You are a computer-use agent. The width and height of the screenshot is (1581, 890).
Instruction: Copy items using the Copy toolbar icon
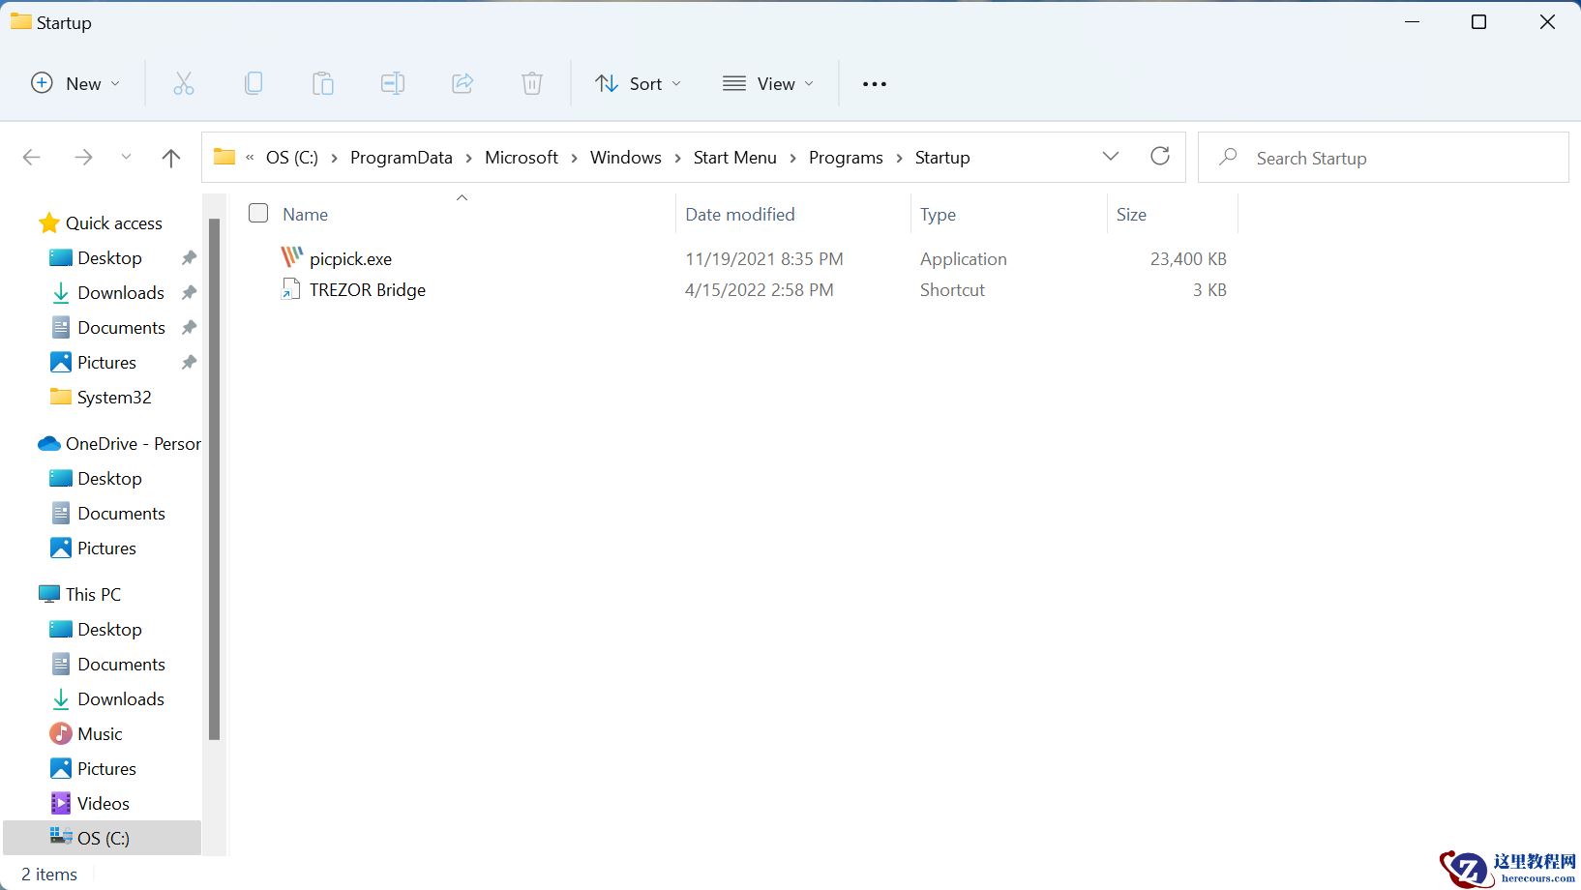point(254,83)
